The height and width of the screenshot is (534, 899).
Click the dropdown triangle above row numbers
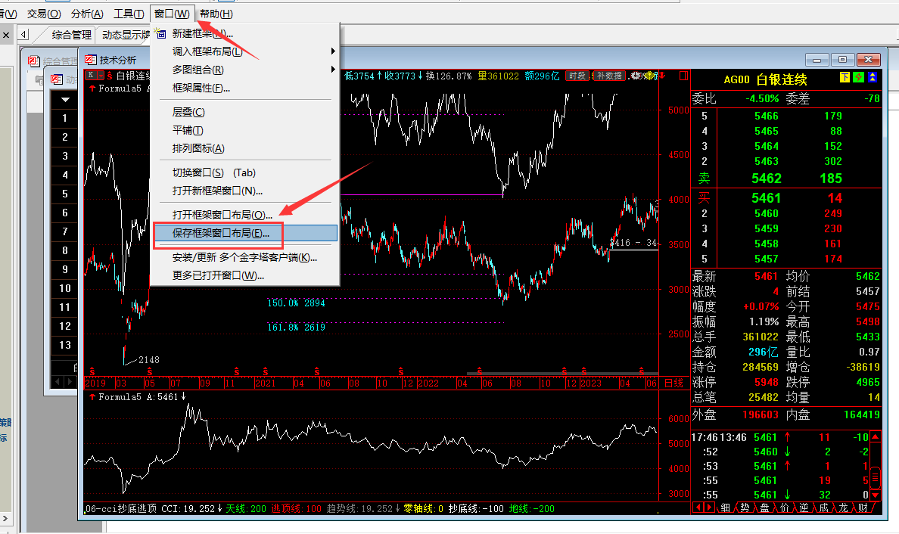65,100
